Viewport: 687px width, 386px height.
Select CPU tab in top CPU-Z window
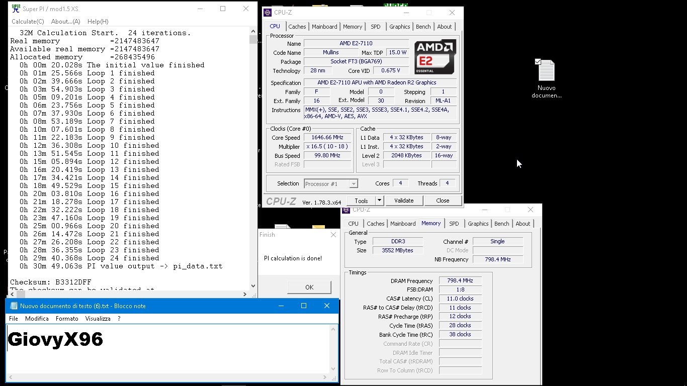[275, 26]
